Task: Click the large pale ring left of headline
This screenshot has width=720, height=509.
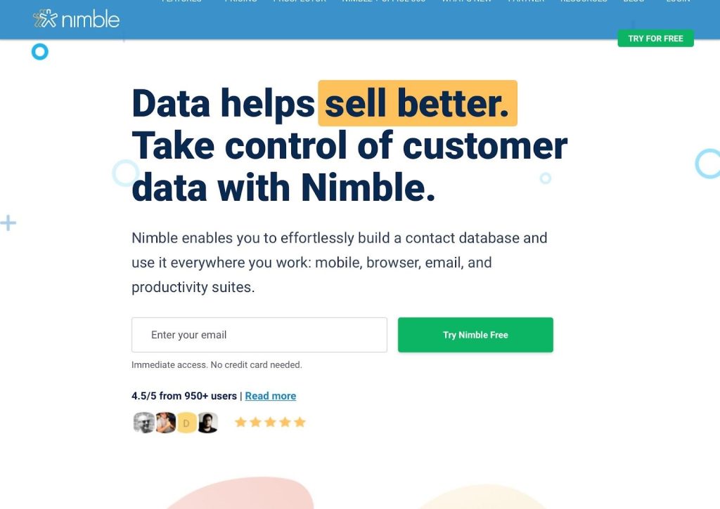Action: click(125, 173)
